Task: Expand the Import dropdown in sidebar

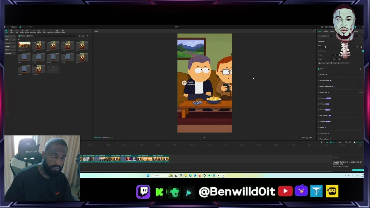Action: [10, 36]
